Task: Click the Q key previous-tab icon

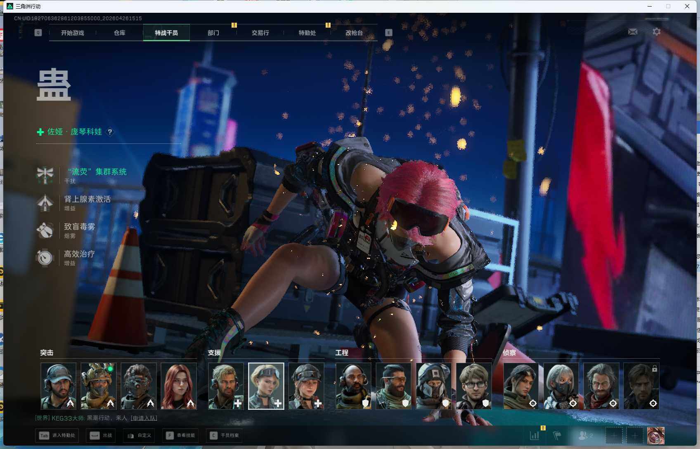Action: [38, 33]
